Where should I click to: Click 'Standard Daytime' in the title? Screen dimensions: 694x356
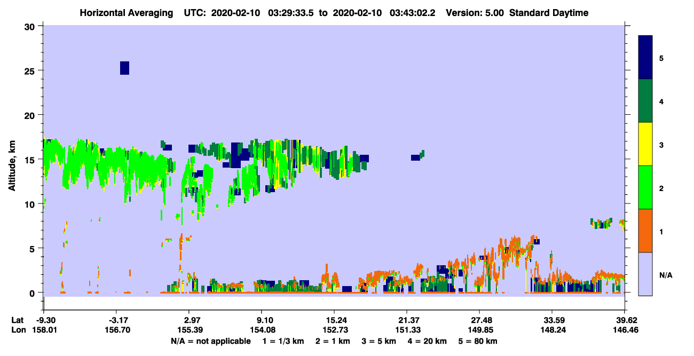(549, 13)
